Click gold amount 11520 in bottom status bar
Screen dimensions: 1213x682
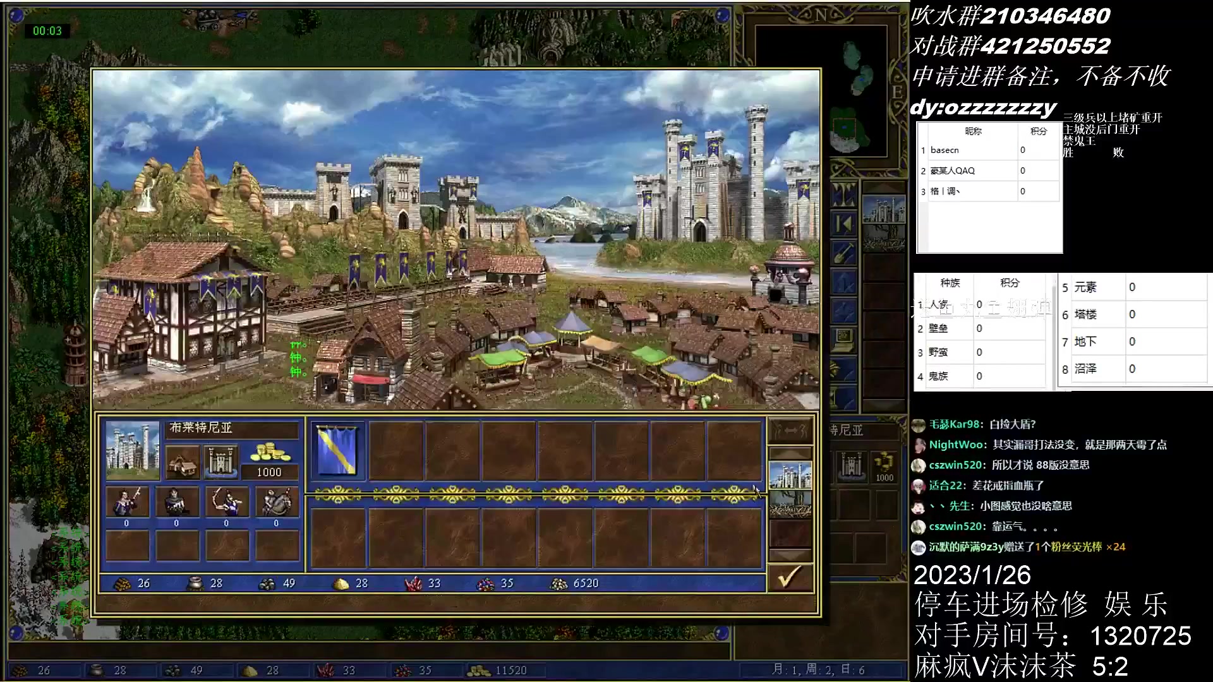coord(511,670)
